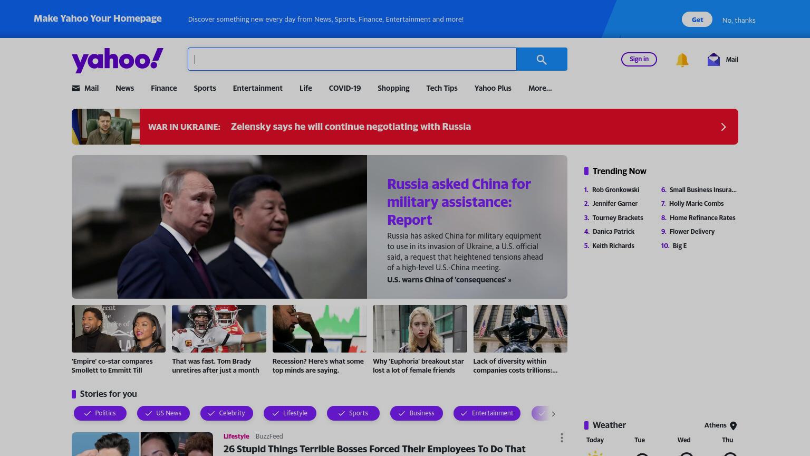The width and height of the screenshot is (810, 456).
Task: Click the Athens weather location label
Action: [715, 425]
